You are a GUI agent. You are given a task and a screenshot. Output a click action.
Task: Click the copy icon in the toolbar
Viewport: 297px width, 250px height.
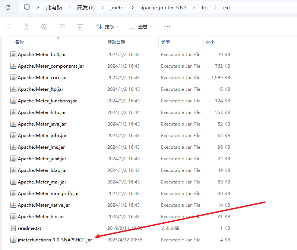(x=9, y=27)
